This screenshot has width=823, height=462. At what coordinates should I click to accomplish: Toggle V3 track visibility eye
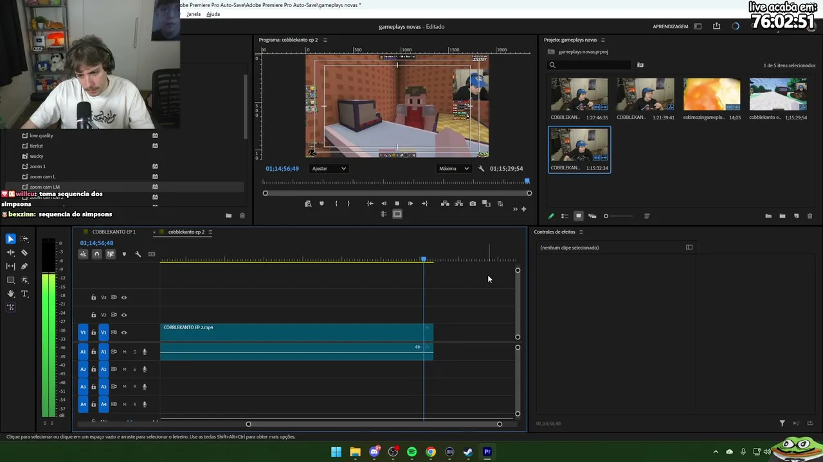point(124,298)
